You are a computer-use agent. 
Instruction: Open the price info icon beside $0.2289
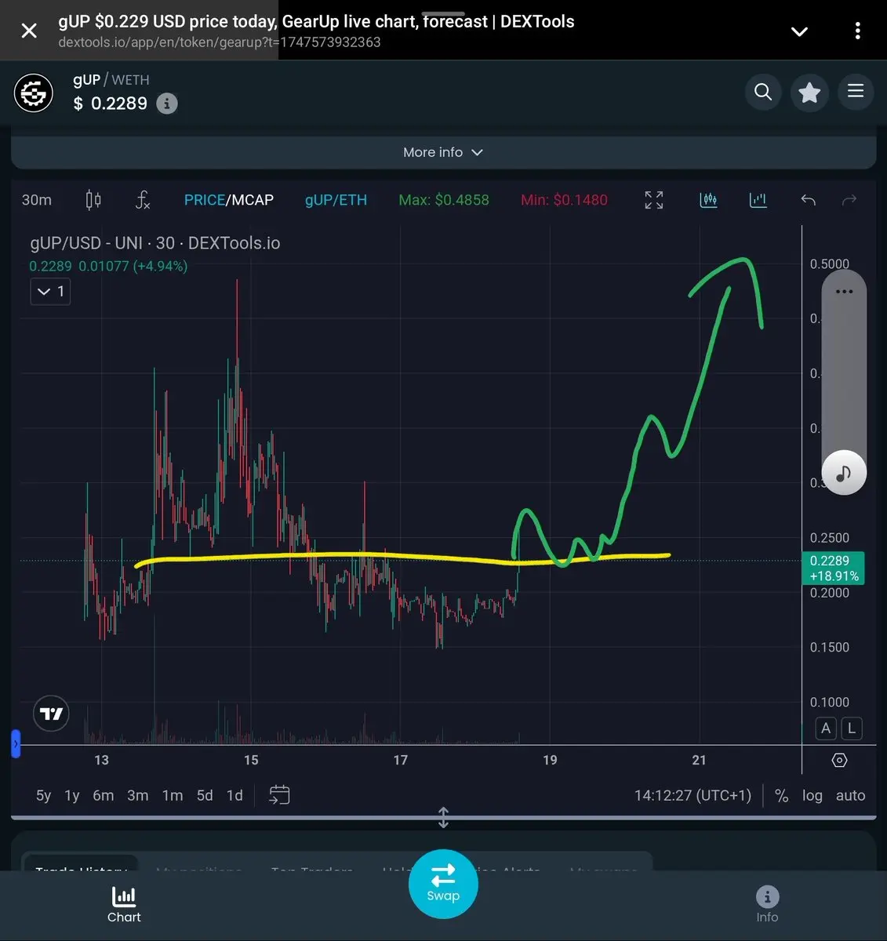point(166,104)
